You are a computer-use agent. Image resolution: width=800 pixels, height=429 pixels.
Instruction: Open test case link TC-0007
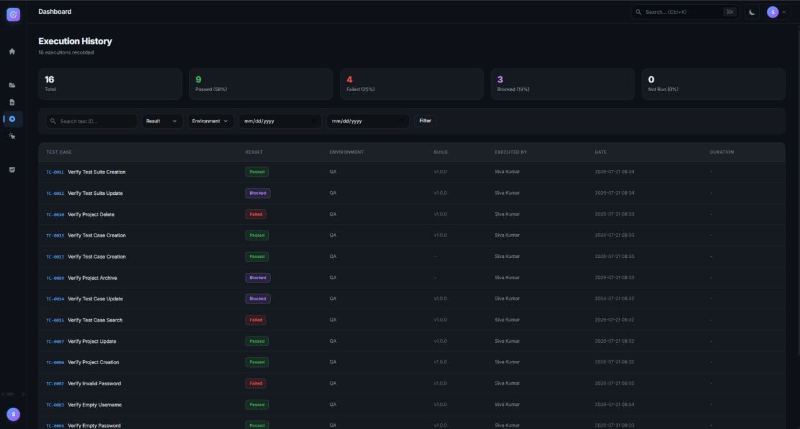[55, 342]
